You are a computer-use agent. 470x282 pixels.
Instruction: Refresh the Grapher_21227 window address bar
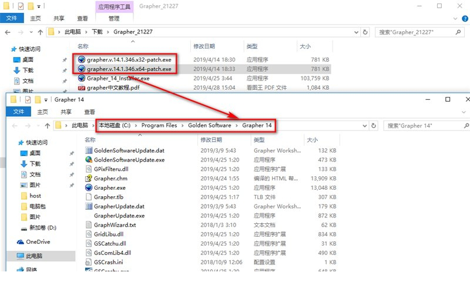click(365, 32)
